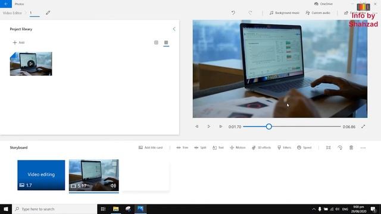Click the microphone tray icon
This screenshot has width=381, height=214.
click(320, 209)
